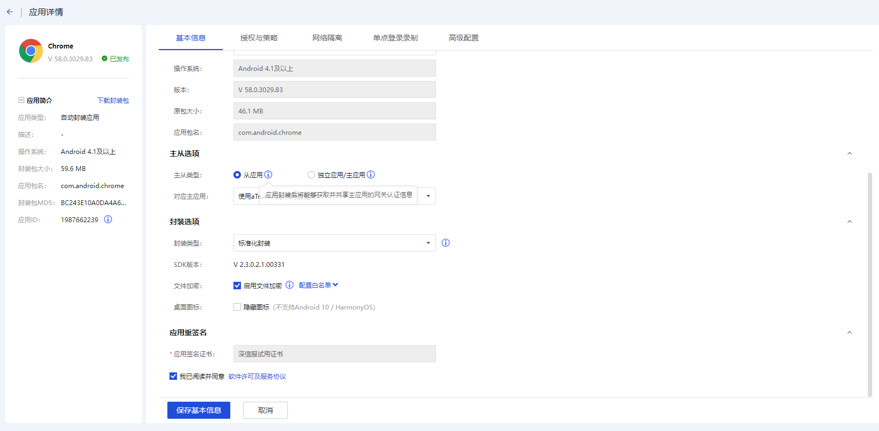879x431 pixels.
Task: Select the 独立应用/主应用 radio button
Action: (x=311, y=175)
